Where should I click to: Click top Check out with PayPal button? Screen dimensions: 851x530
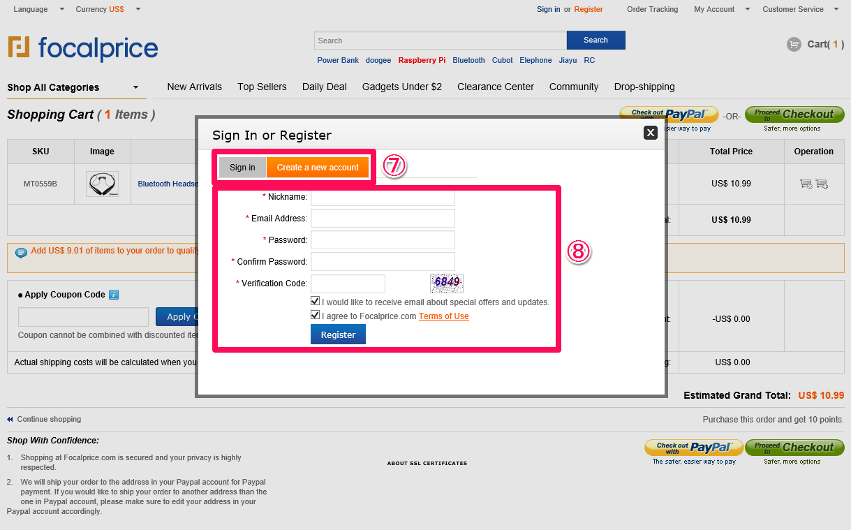pos(669,115)
